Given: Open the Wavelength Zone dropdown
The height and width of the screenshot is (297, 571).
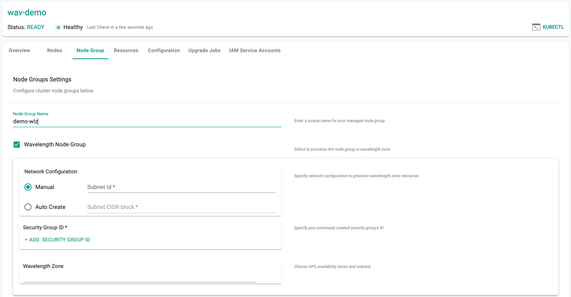Looking at the screenshot, I should [x=139, y=277].
